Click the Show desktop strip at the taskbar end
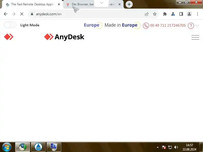The image size is (203, 152). [x=201, y=147]
